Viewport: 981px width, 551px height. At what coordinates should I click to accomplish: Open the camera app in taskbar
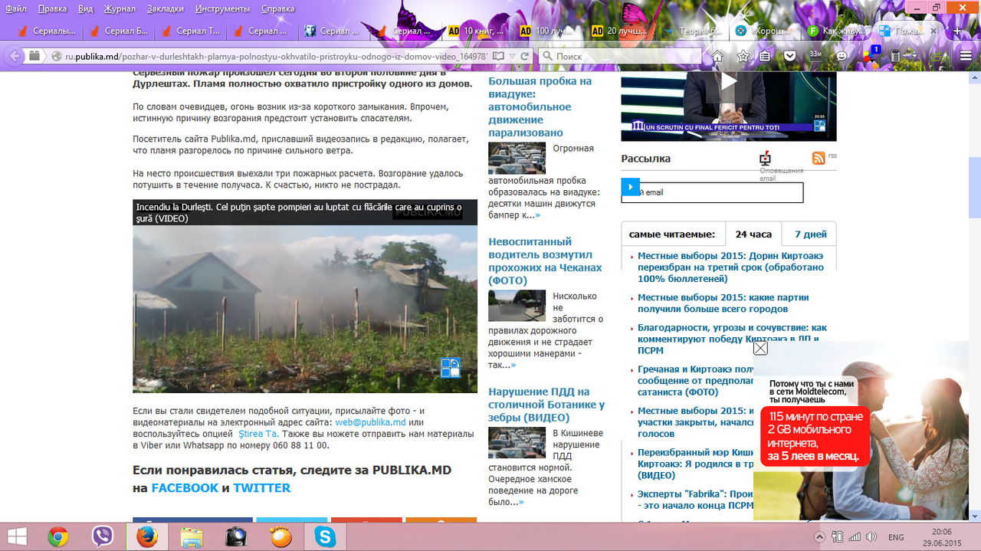pos(236,537)
